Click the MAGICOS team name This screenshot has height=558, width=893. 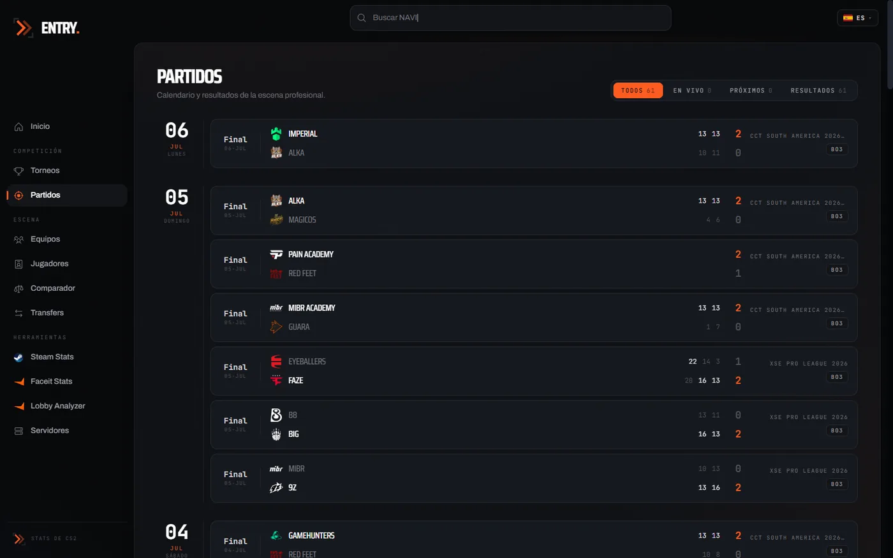coord(302,220)
